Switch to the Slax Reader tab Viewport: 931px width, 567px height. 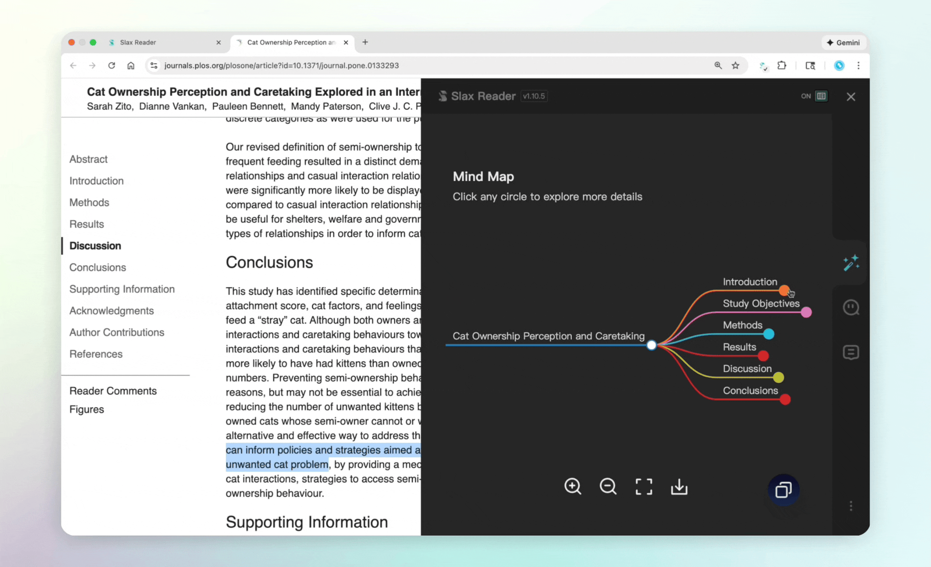[x=137, y=42]
